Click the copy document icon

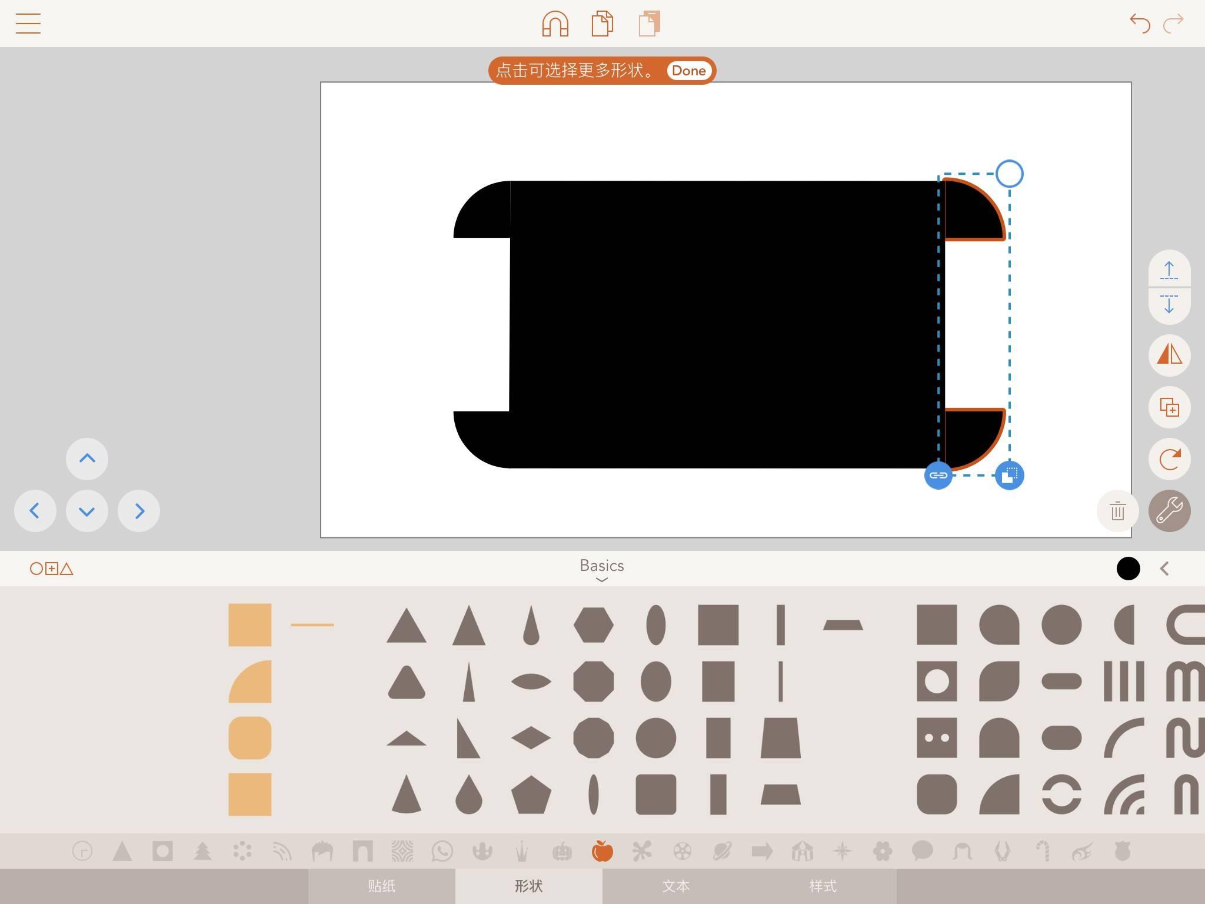pyautogui.click(x=602, y=24)
